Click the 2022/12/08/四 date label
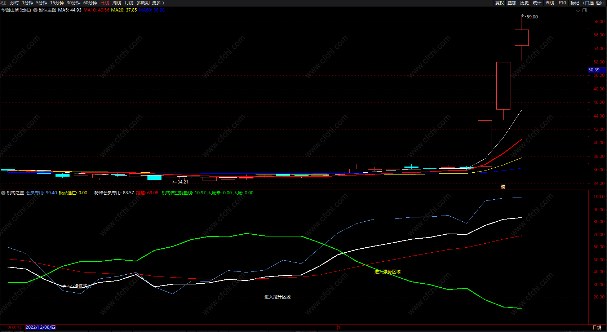This screenshot has height=332, width=607. (41, 327)
